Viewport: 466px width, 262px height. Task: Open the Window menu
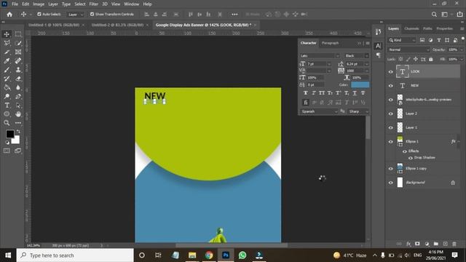click(x=131, y=4)
